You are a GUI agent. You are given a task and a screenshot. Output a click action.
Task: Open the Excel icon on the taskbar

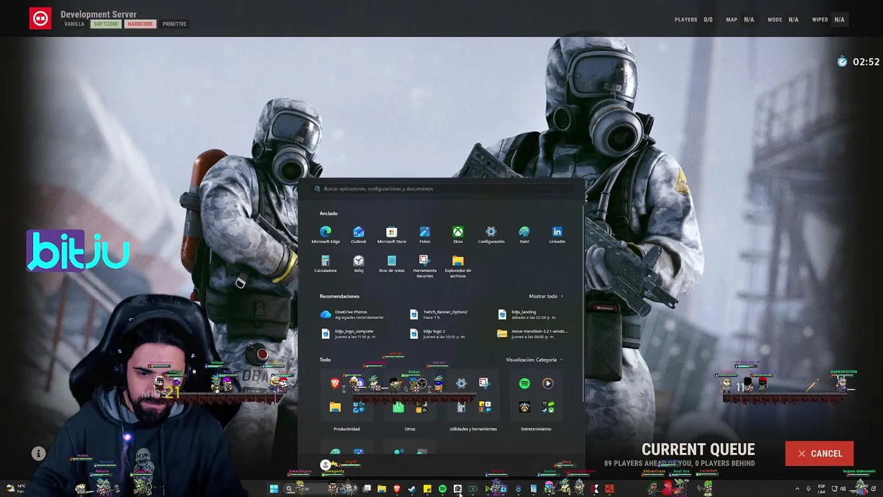(473, 489)
